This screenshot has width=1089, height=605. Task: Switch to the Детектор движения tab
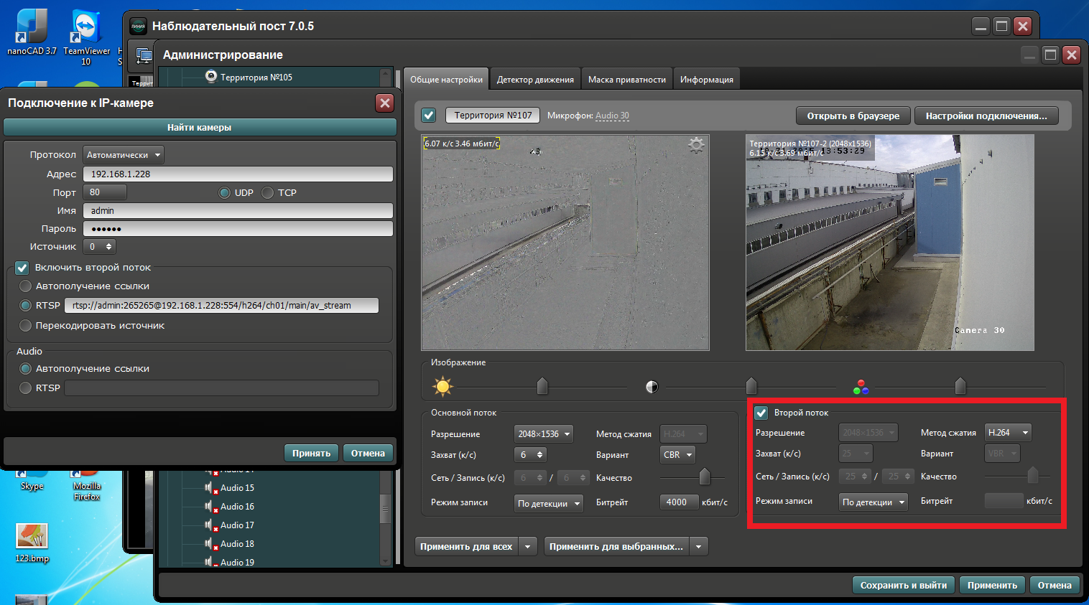(535, 80)
